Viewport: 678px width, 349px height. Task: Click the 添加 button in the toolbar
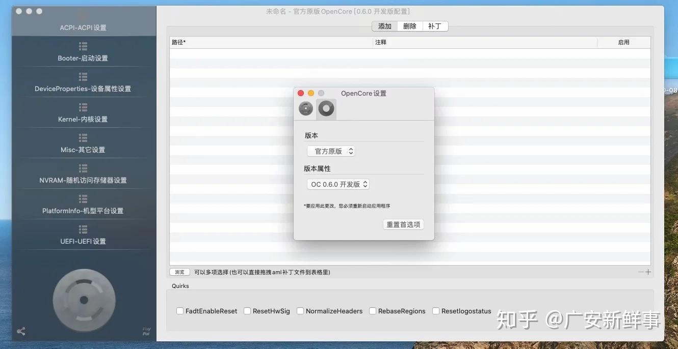(385, 26)
